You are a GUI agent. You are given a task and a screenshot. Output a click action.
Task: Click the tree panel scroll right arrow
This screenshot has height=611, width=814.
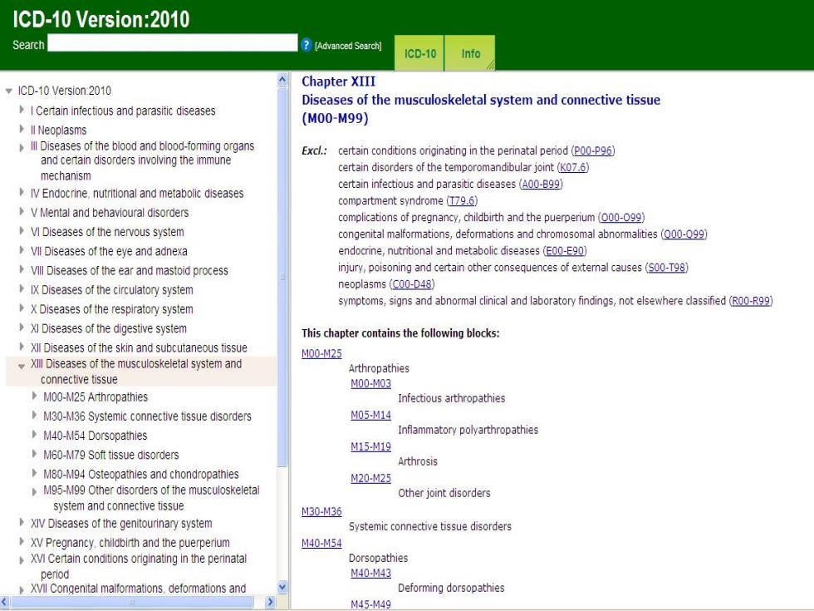pyautogui.click(x=270, y=602)
